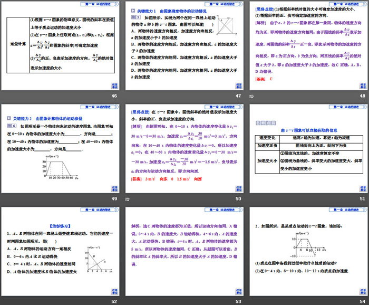The image size is (369, 305).
Task: Select slide 46 with the quantitative calculation table
Action: (x=61, y=46)
